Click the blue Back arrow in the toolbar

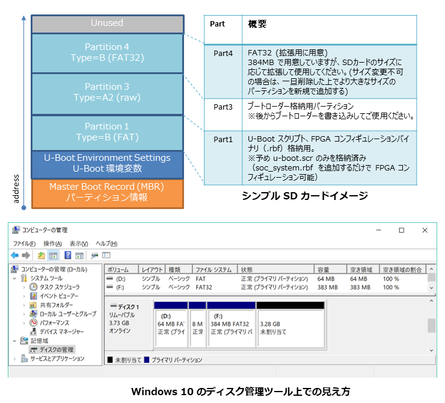pyautogui.click(x=14, y=255)
